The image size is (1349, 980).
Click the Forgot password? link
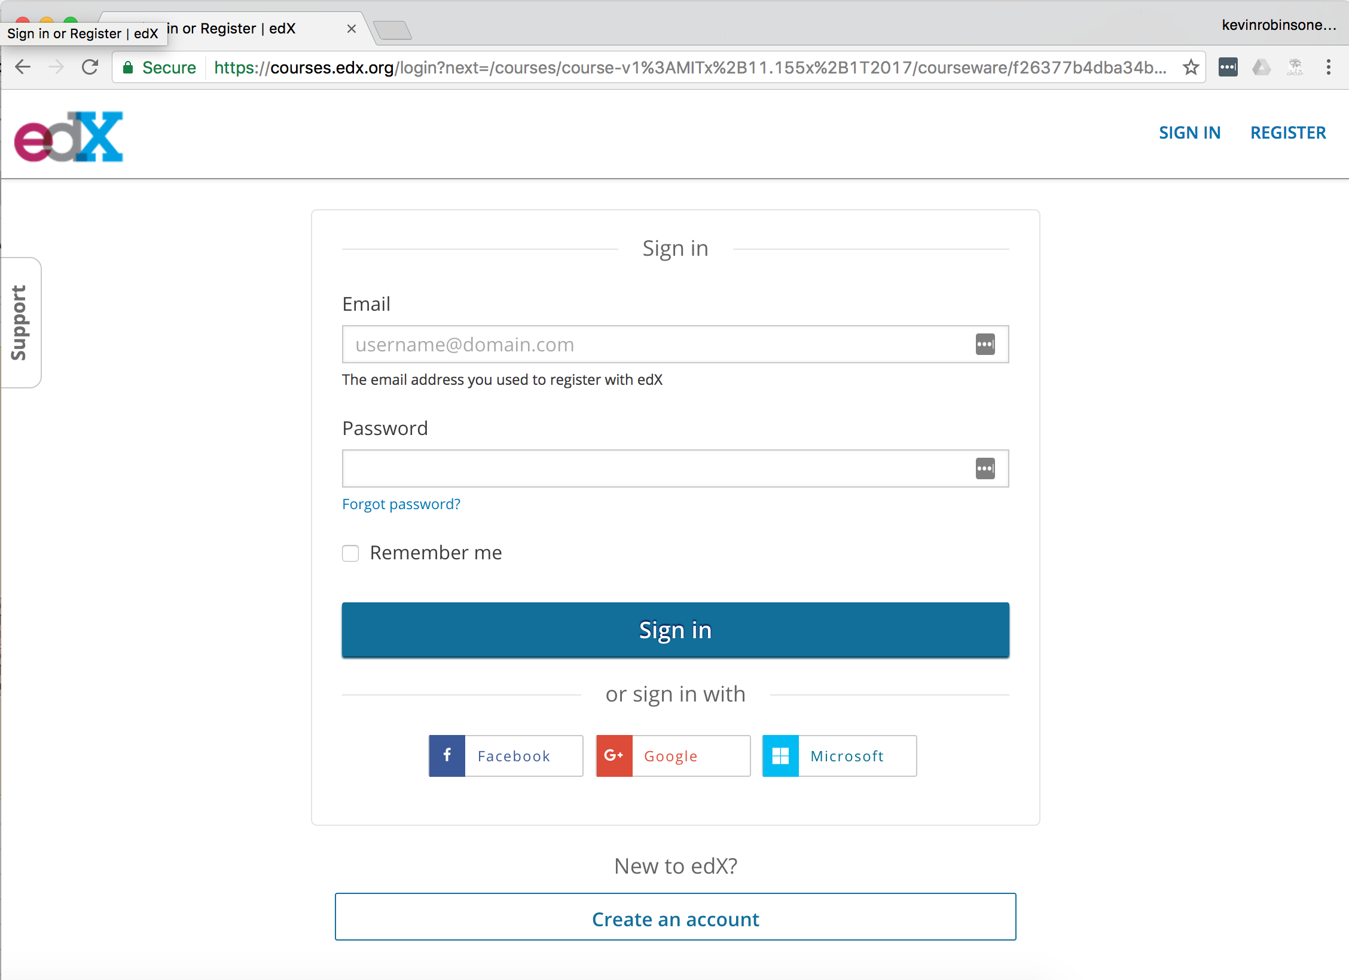point(401,504)
